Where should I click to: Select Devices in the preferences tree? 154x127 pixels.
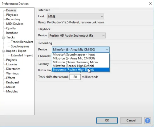(x=11, y=10)
